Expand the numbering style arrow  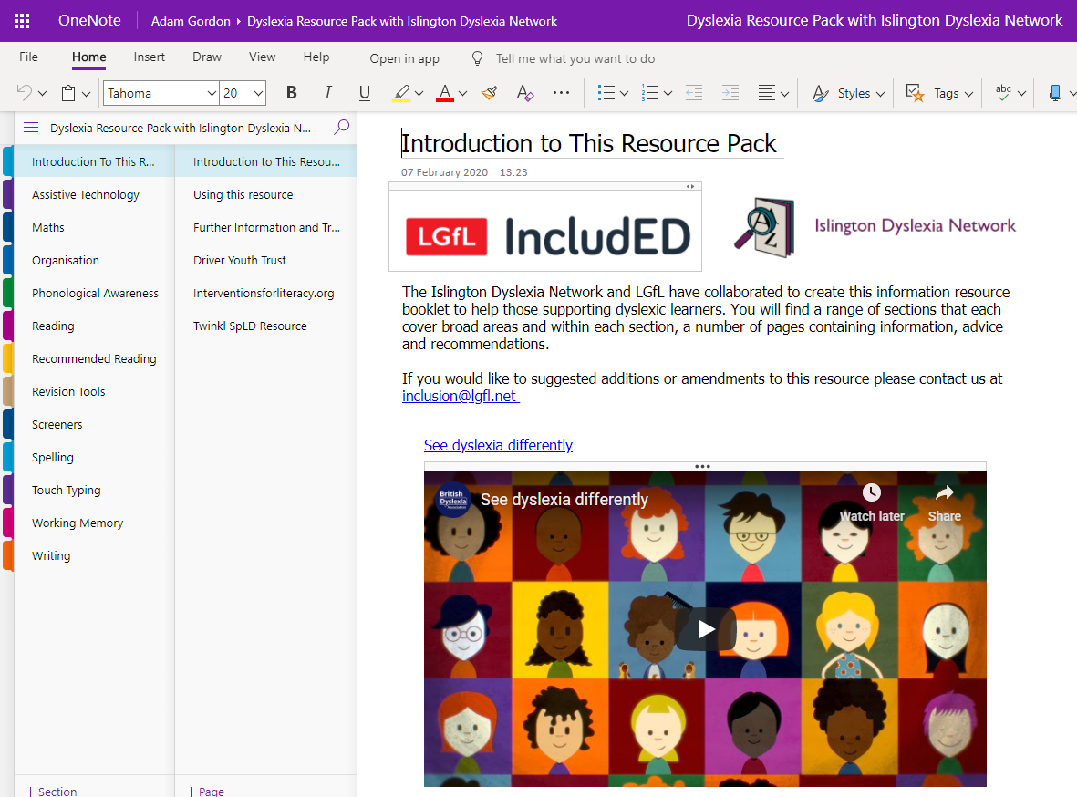point(668,93)
